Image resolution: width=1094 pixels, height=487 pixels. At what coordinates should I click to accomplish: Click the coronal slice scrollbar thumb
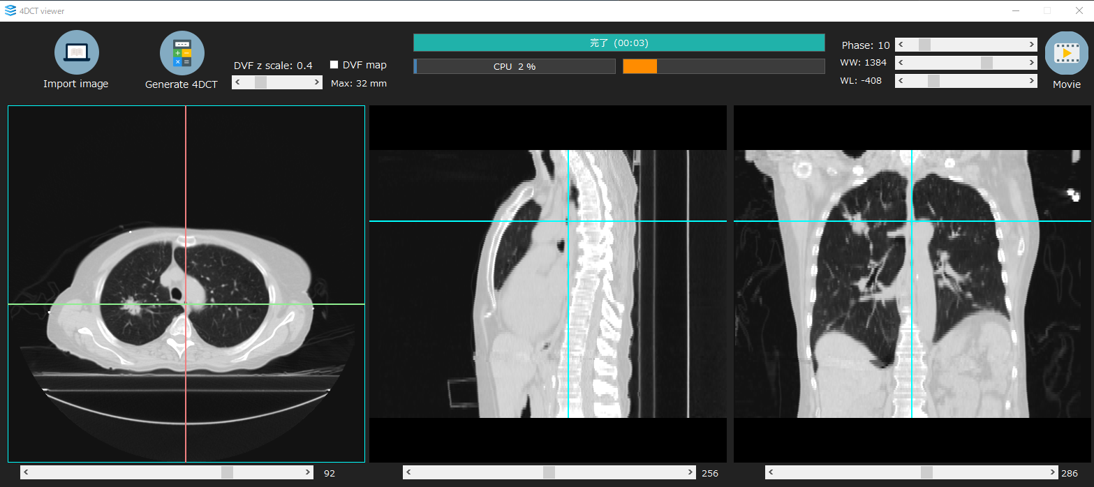(x=926, y=472)
